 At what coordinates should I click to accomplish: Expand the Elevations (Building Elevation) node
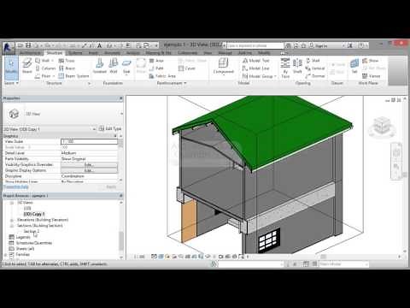(x=12, y=220)
